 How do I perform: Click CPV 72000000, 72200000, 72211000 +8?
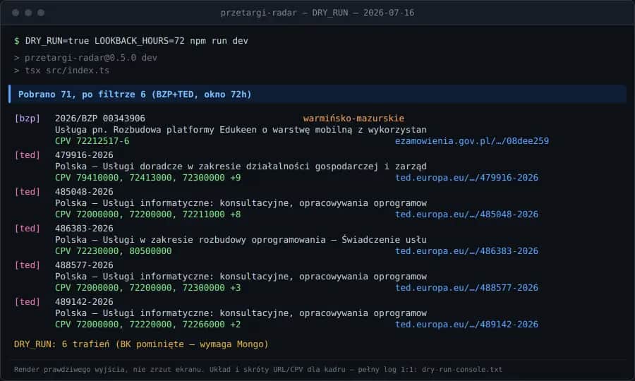148,214
